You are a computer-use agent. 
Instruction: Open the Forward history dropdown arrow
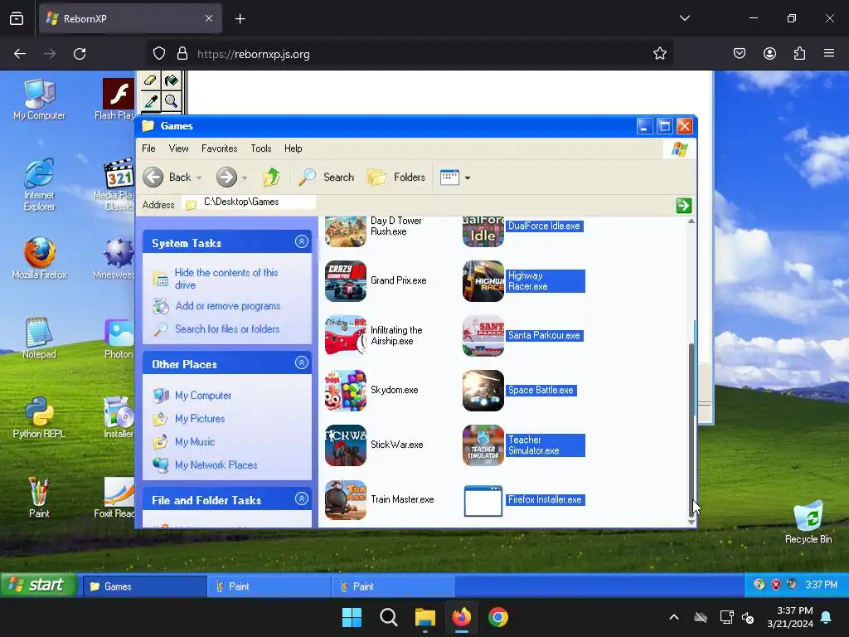pos(245,177)
